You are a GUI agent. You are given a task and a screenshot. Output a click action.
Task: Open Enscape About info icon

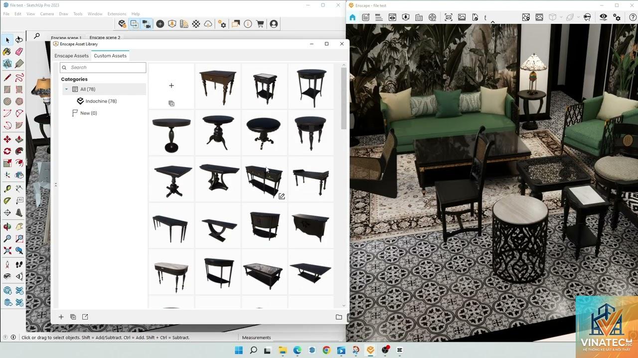tap(248, 24)
